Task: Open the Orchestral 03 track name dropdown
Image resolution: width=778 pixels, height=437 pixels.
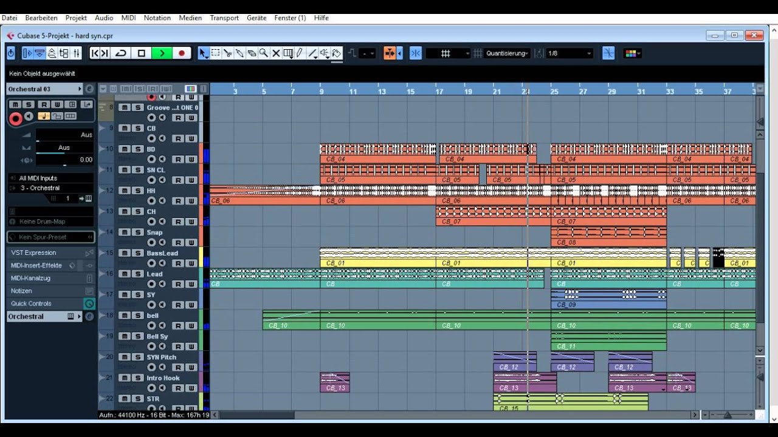Action: (x=44, y=89)
